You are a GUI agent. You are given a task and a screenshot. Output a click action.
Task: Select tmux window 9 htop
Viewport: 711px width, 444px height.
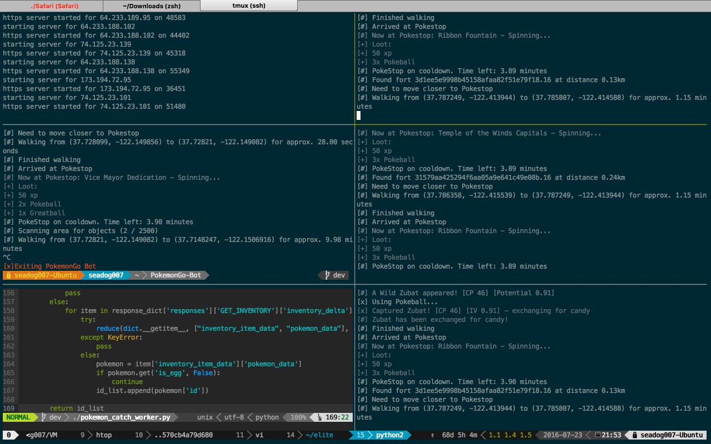[x=96, y=435]
